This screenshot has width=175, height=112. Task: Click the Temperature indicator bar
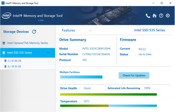108,106
